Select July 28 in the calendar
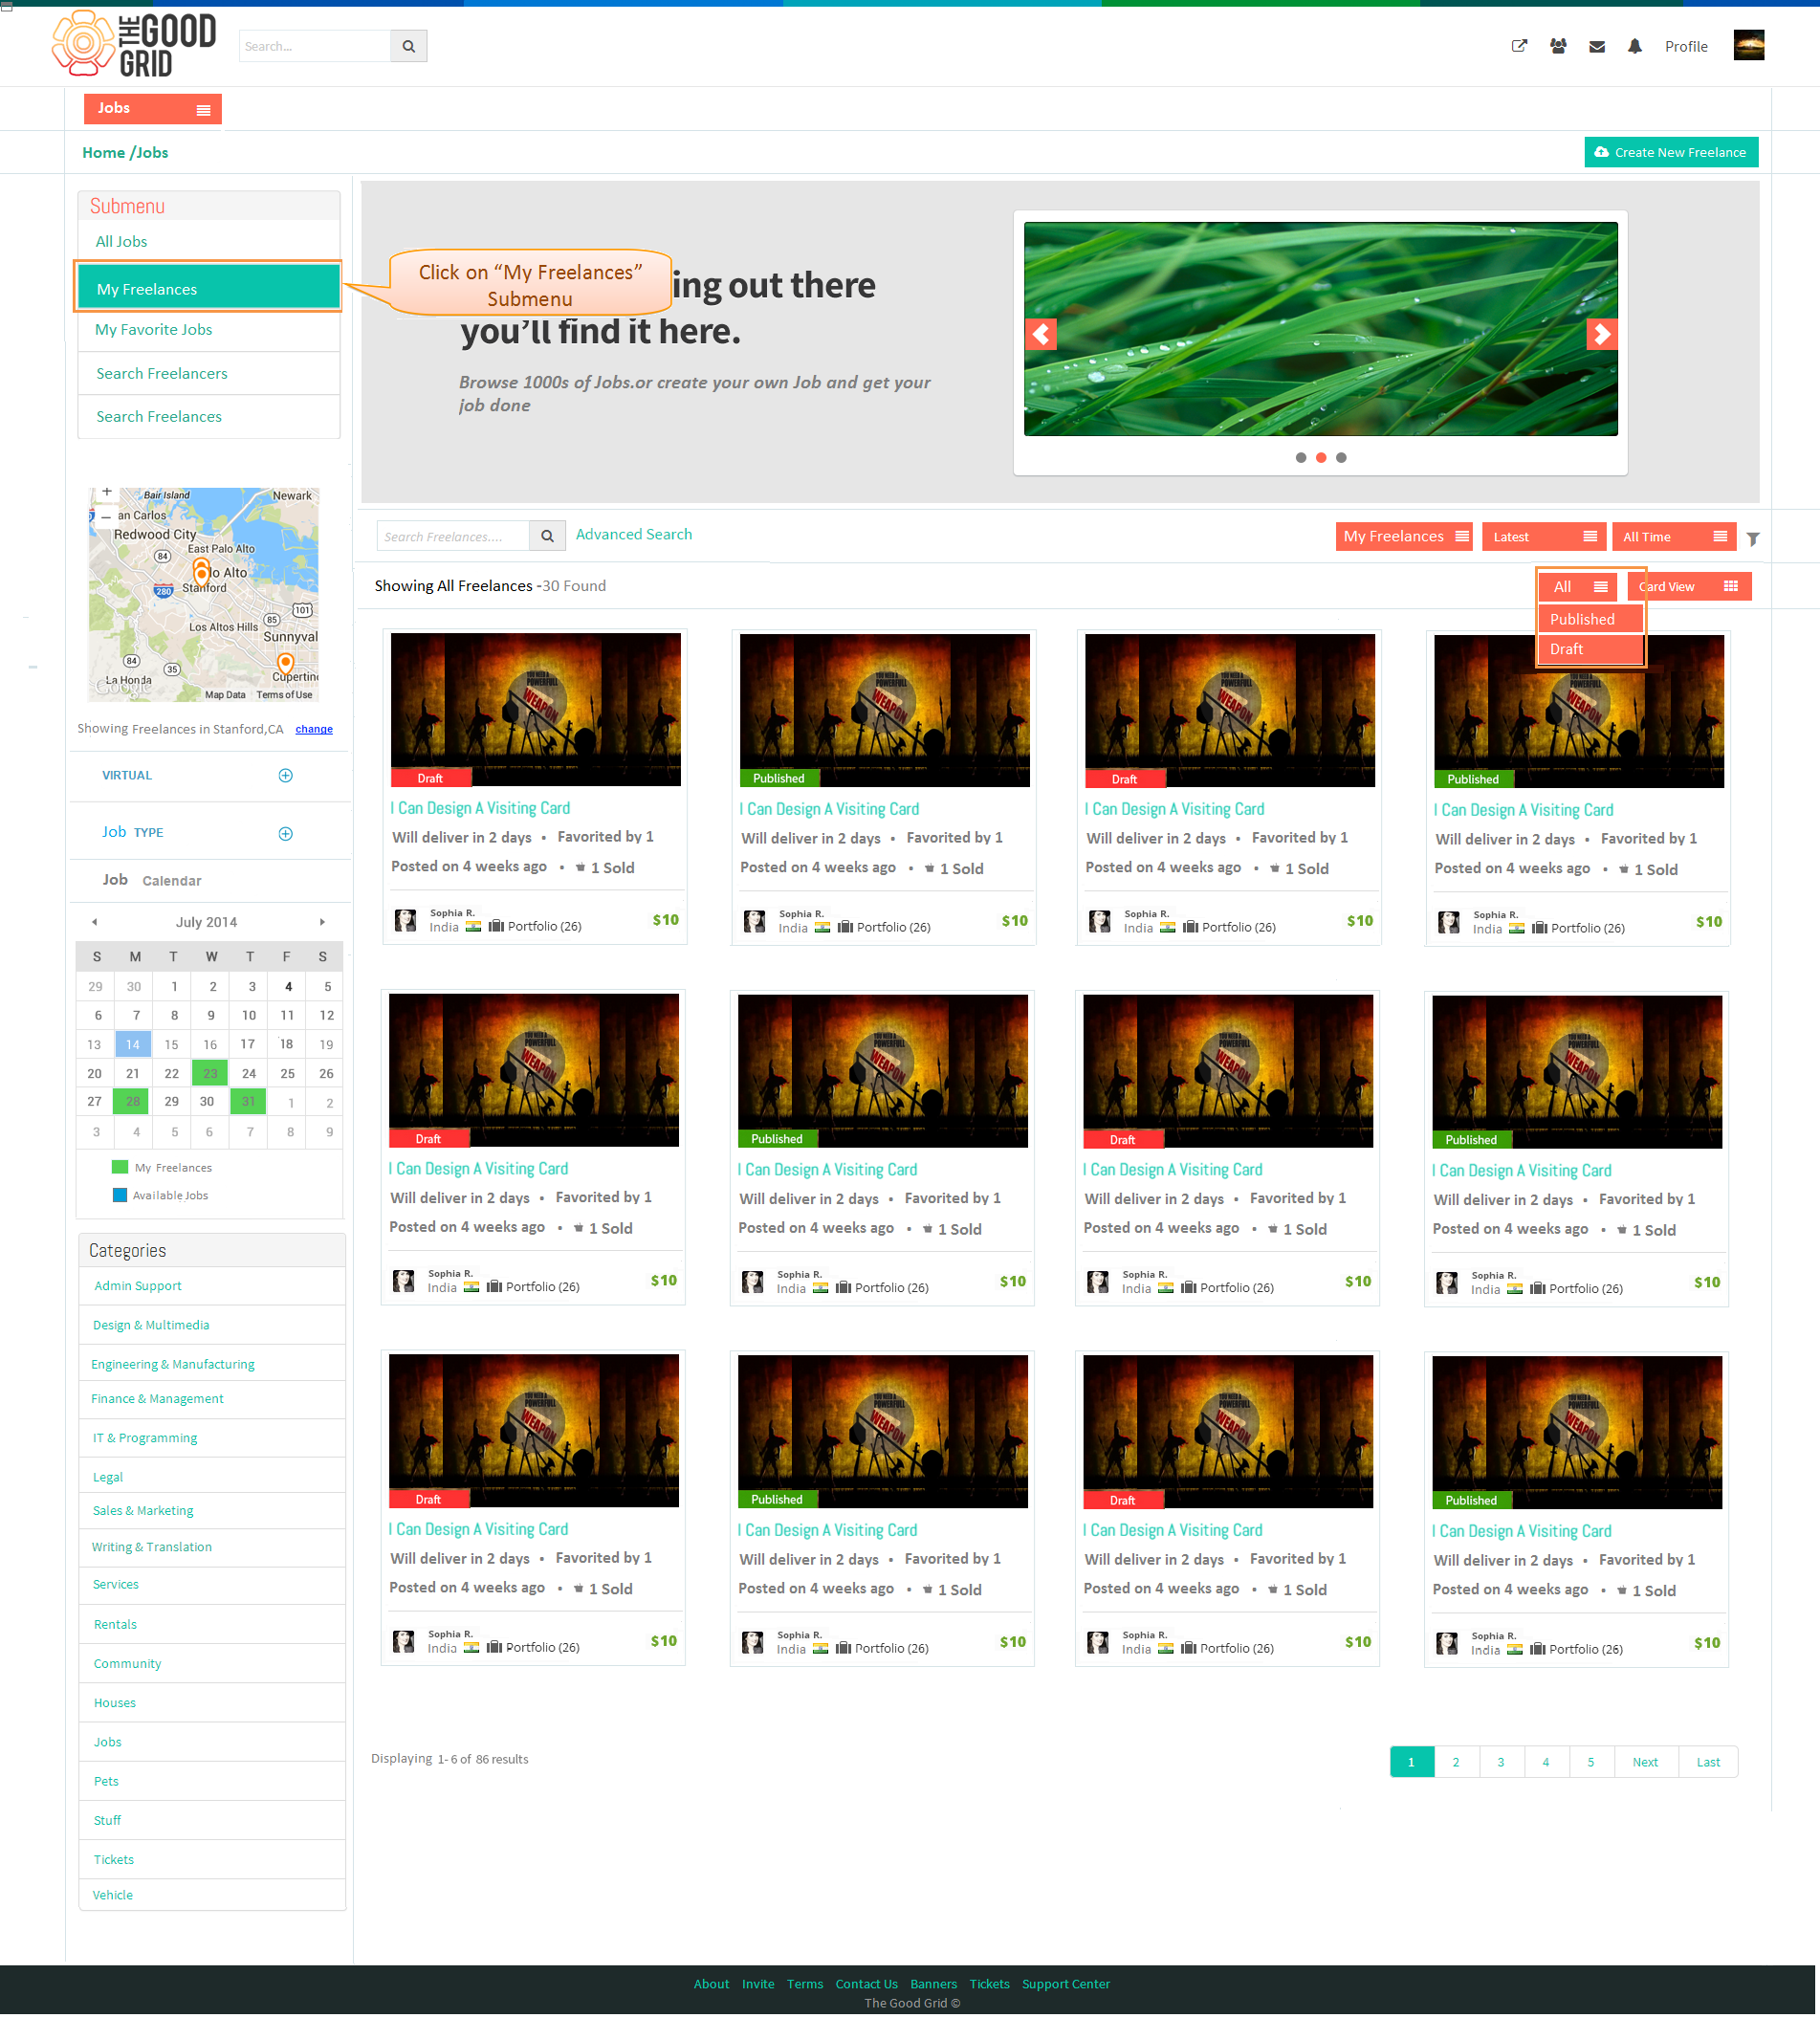This screenshot has width=1820, height=2018. click(x=133, y=1102)
